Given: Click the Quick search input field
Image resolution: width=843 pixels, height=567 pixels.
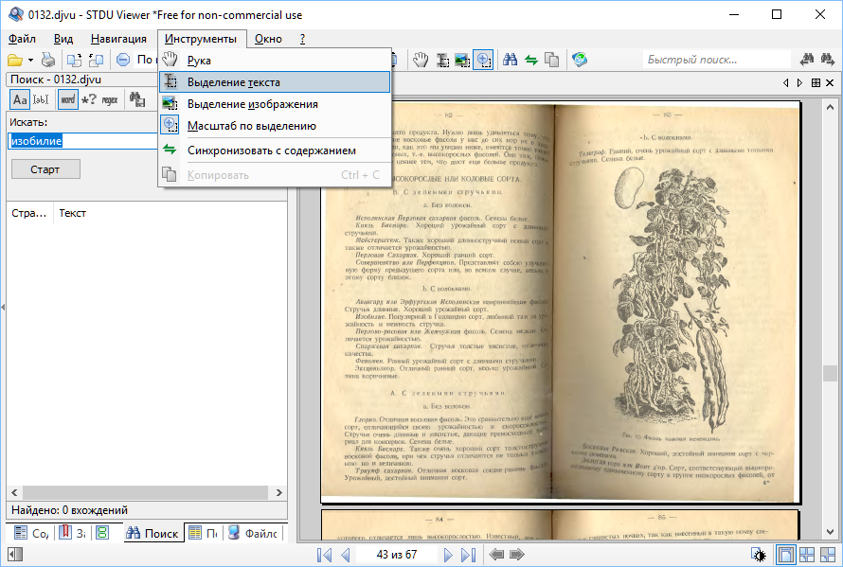Looking at the screenshot, I should pos(716,60).
